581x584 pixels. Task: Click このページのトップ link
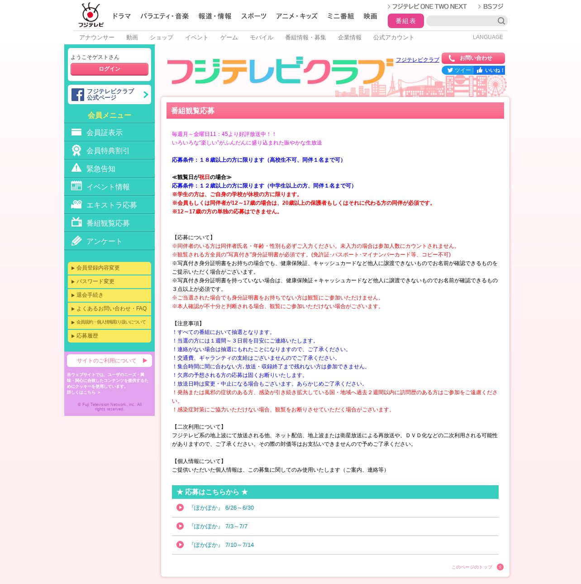pos(472,567)
